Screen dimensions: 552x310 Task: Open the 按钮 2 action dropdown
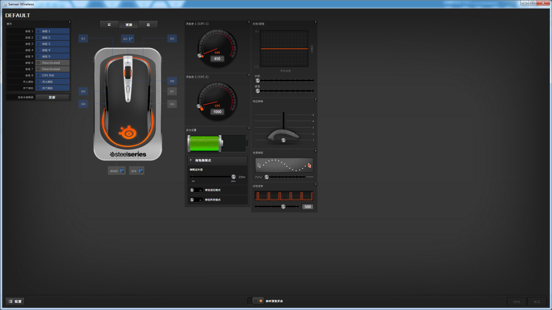pos(52,38)
